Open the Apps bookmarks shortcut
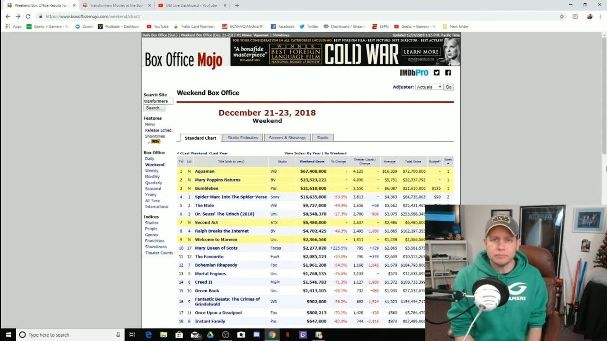This screenshot has width=607, height=341. (14, 27)
